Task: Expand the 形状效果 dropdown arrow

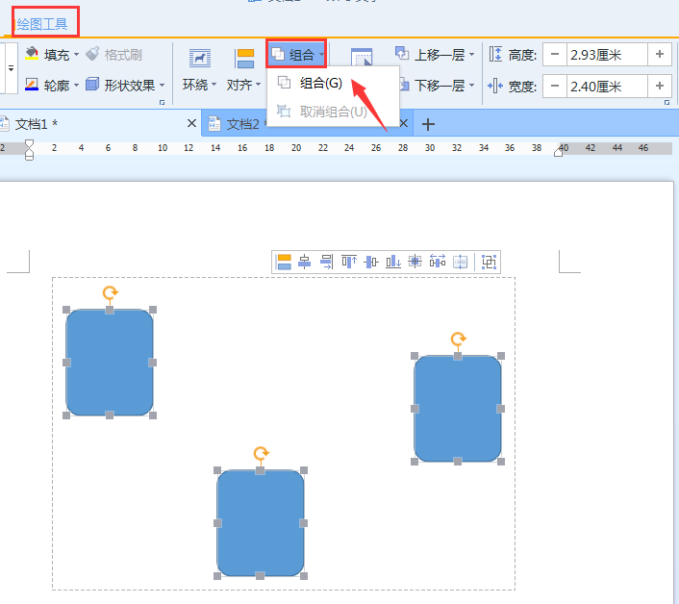Action: pyautogui.click(x=163, y=85)
